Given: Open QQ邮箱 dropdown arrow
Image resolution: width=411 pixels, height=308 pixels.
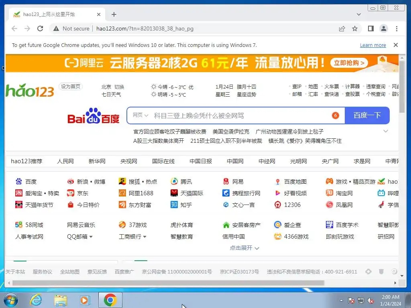Looking at the screenshot, I should pos(91,237).
